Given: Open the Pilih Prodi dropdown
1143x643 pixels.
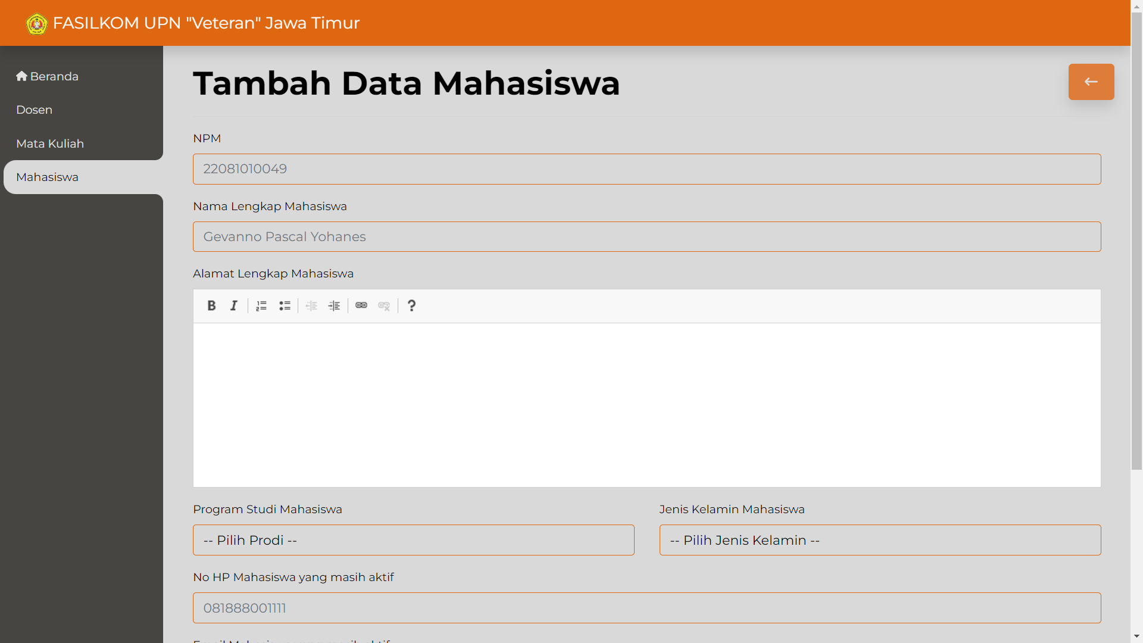Looking at the screenshot, I should pyautogui.click(x=414, y=540).
